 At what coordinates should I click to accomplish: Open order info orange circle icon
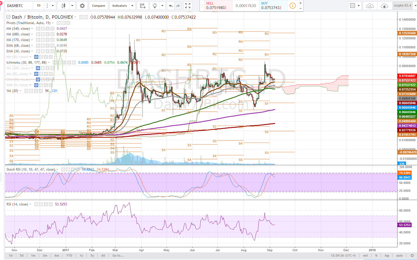coord(293,6)
